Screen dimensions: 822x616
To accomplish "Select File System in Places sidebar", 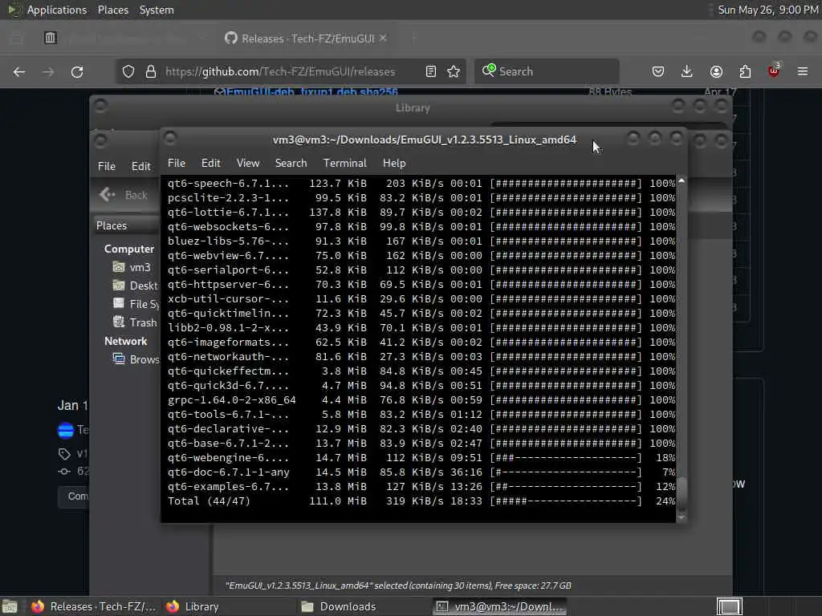I will coord(136,304).
